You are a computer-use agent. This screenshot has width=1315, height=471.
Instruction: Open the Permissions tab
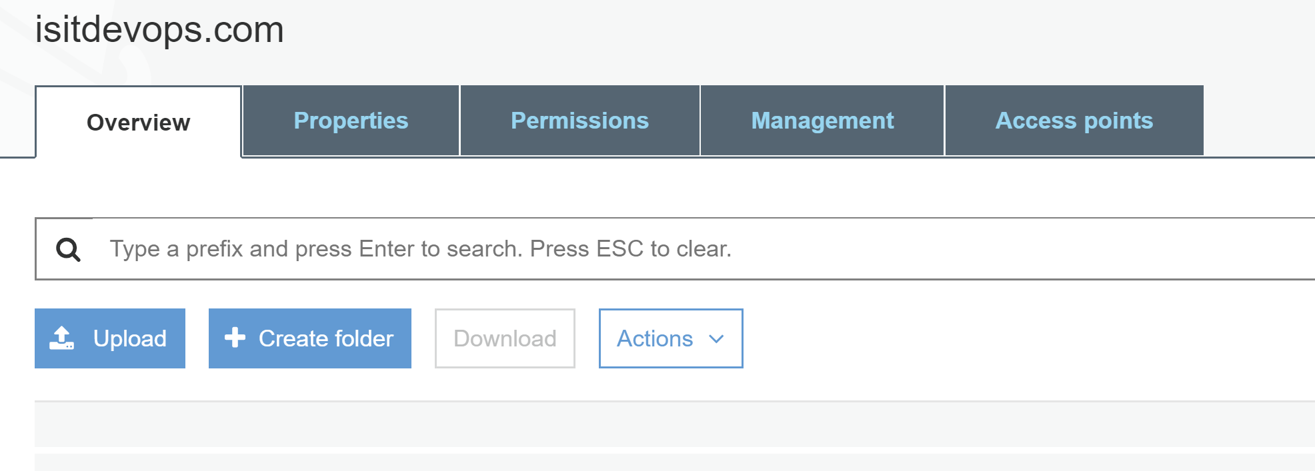click(x=579, y=121)
